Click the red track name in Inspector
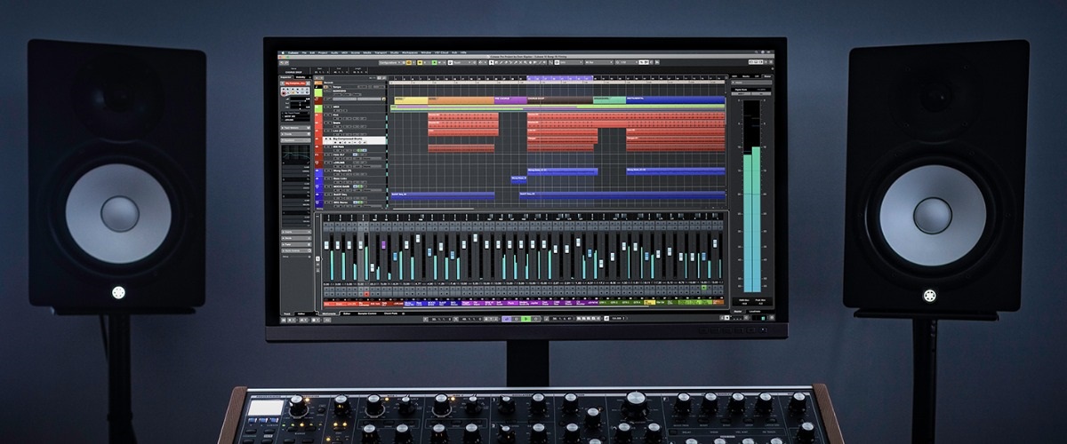Image resolution: width=1067 pixels, height=444 pixels. coord(296,83)
